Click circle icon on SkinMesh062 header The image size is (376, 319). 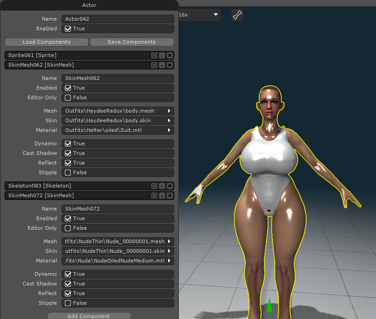pyautogui.click(x=154, y=65)
